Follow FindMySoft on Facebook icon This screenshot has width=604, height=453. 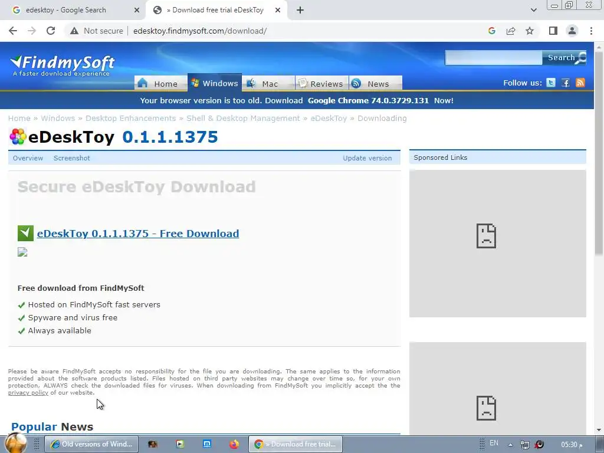566,83
